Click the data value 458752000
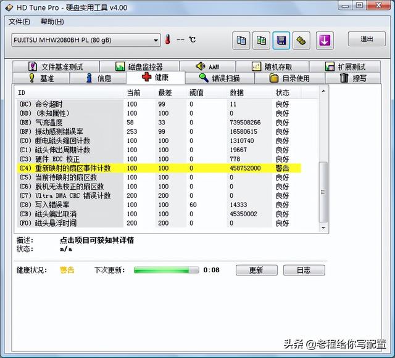 (x=245, y=168)
